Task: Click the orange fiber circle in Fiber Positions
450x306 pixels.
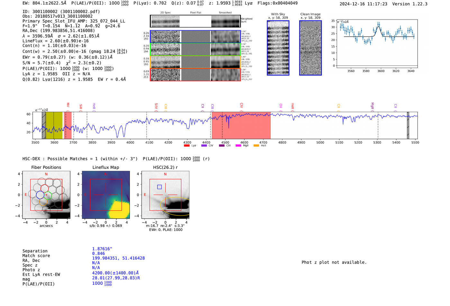Action: (43, 202)
